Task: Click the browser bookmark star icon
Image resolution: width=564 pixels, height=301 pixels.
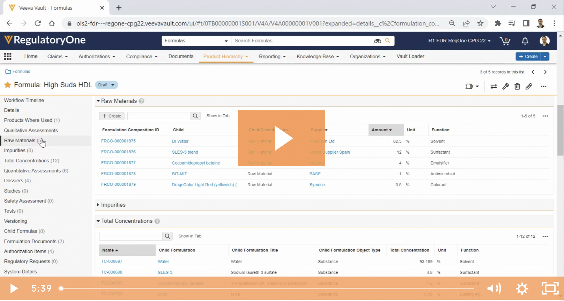Action: pyautogui.click(x=481, y=23)
